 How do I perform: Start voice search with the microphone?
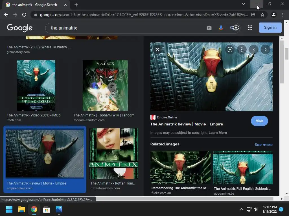(x=221, y=28)
